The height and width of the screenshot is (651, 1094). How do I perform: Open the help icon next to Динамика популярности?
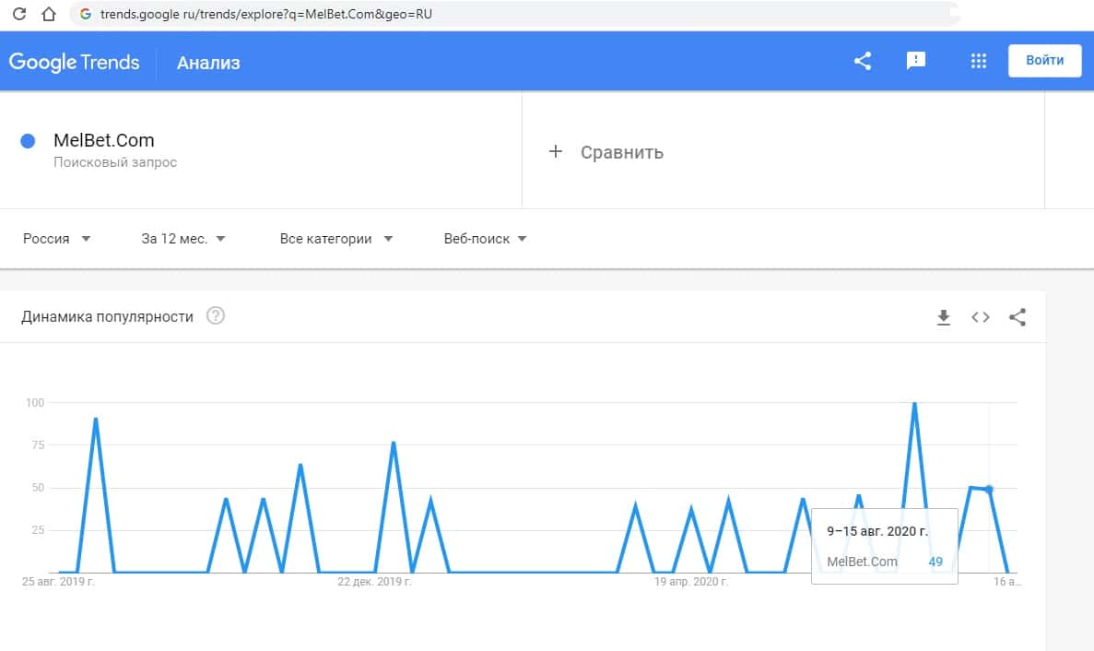coord(216,316)
